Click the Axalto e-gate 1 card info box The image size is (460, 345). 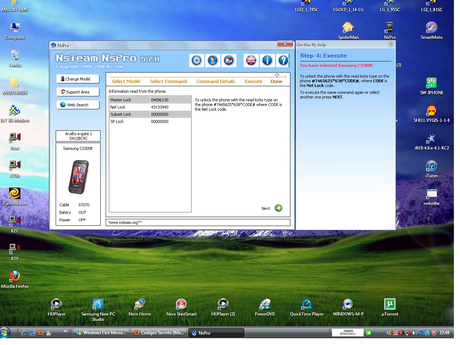click(x=78, y=136)
